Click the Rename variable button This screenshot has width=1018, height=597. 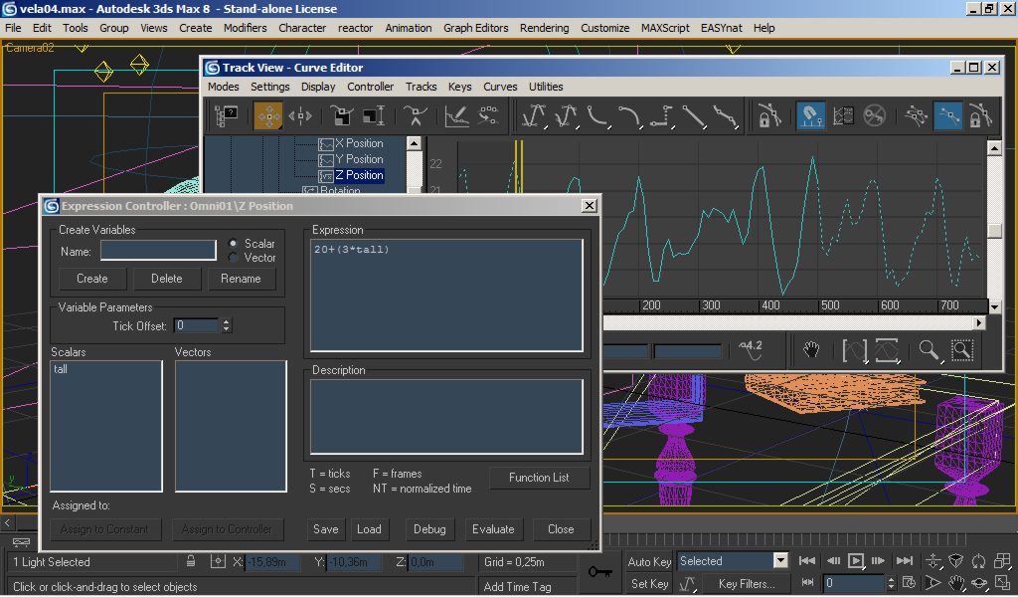(241, 279)
